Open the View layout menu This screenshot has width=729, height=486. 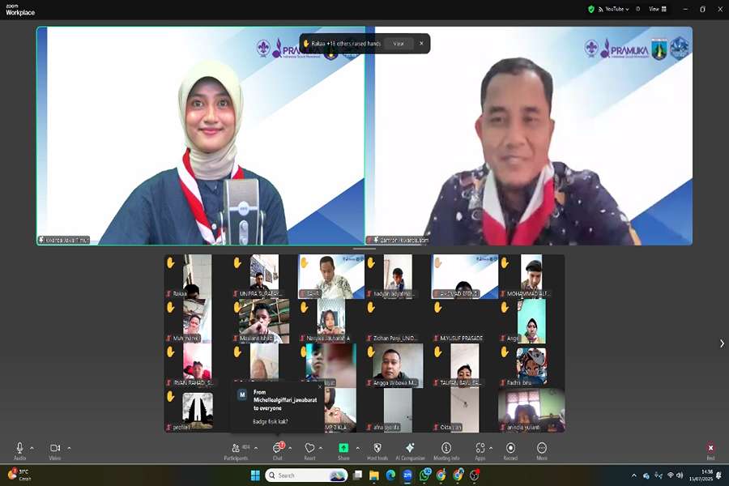[x=658, y=9]
